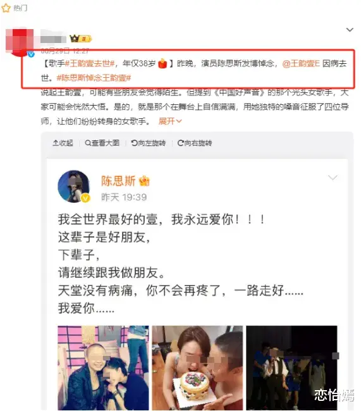Viewport: 361px width, 411px height.
Task: Click the 热门 star icon
Action: pos(6,8)
